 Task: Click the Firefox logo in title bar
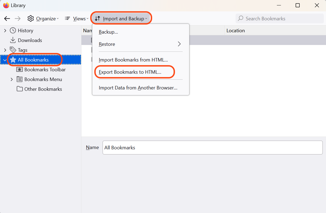point(6,5)
